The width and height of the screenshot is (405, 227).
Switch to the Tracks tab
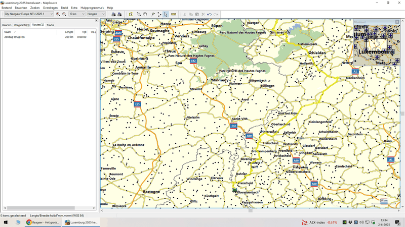(50, 25)
